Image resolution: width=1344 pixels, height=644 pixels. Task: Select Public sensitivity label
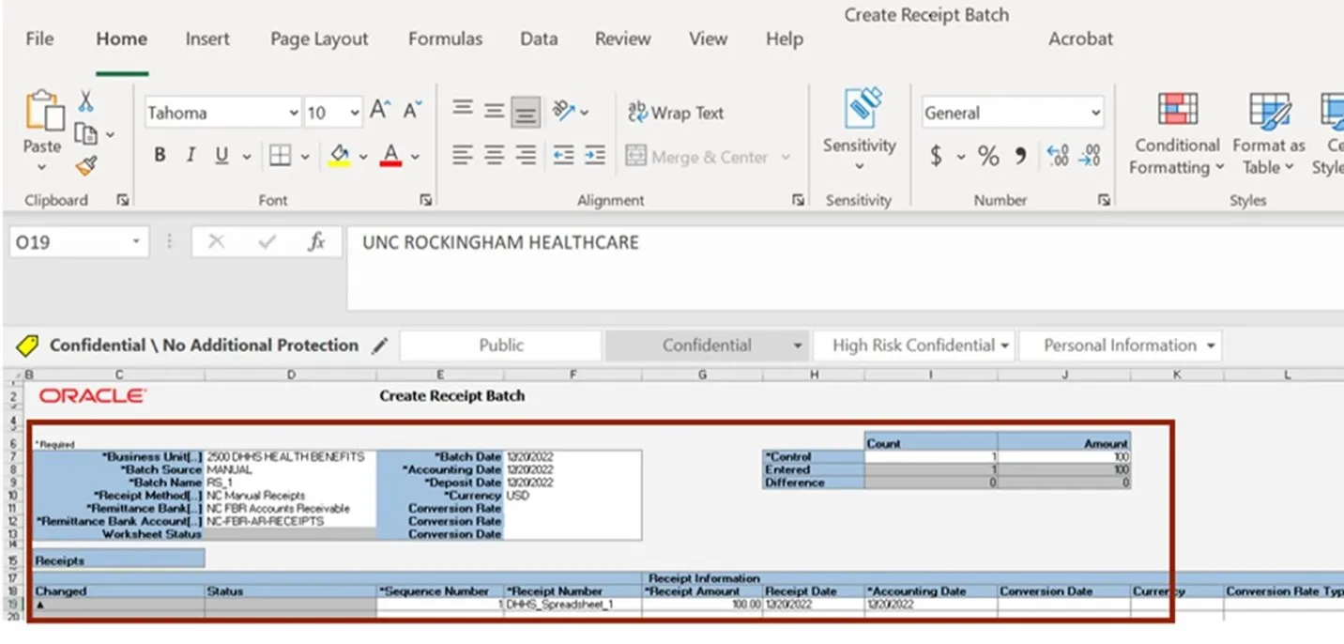(x=501, y=345)
